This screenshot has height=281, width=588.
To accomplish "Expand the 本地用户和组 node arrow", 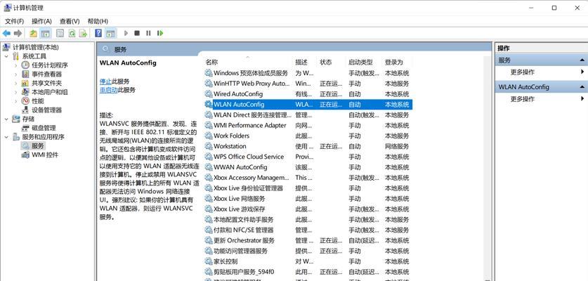I will (16, 92).
